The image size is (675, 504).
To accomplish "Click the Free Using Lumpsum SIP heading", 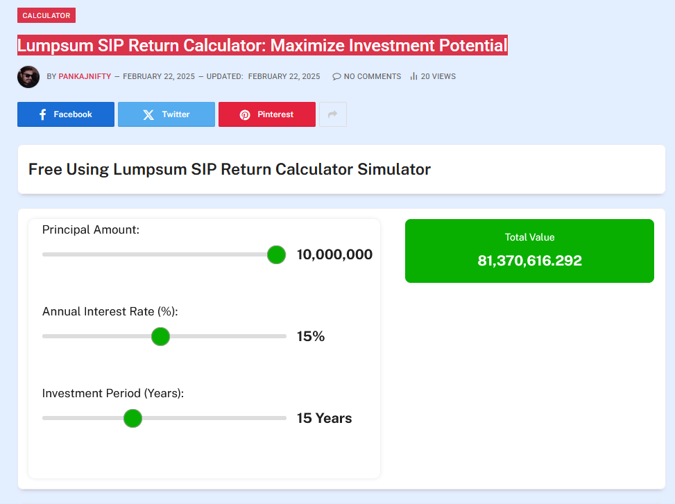I will (230, 169).
